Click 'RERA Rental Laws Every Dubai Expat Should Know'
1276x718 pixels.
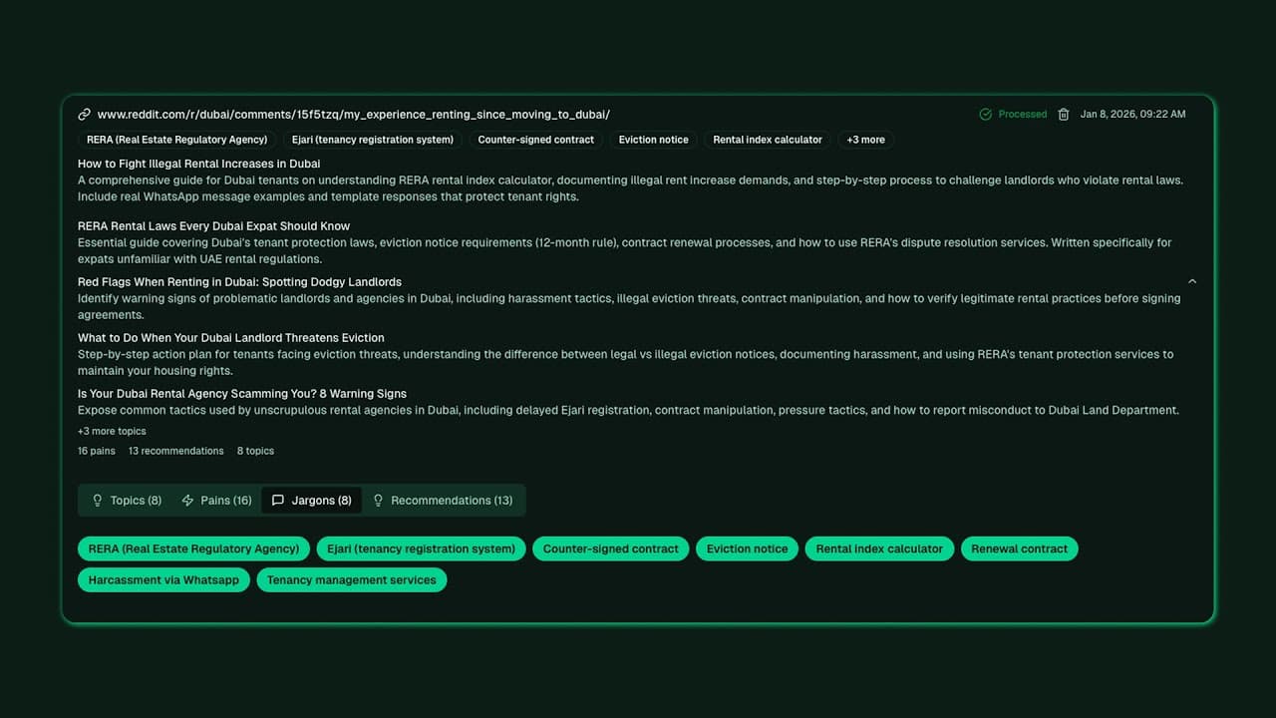(x=214, y=226)
